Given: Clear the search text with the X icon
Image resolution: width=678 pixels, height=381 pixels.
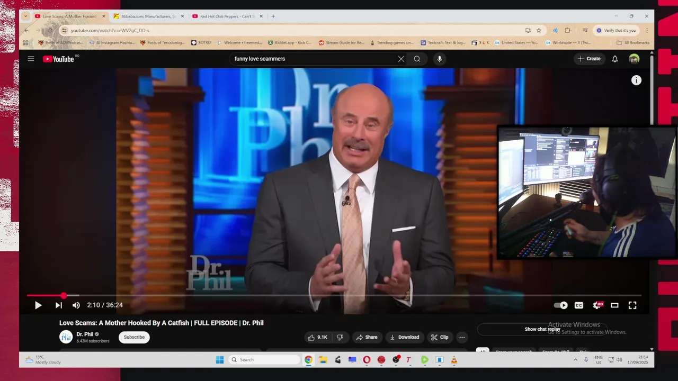Looking at the screenshot, I should [401, 59].
